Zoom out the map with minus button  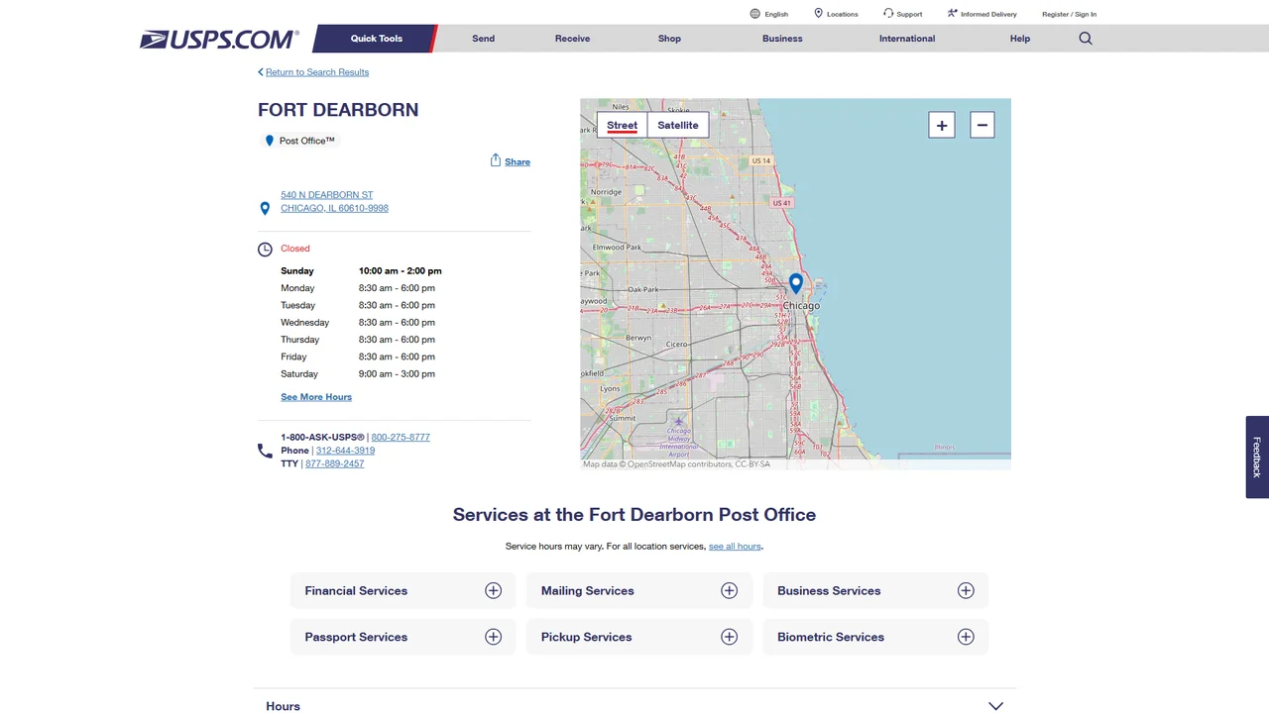[x=982, y=125]
